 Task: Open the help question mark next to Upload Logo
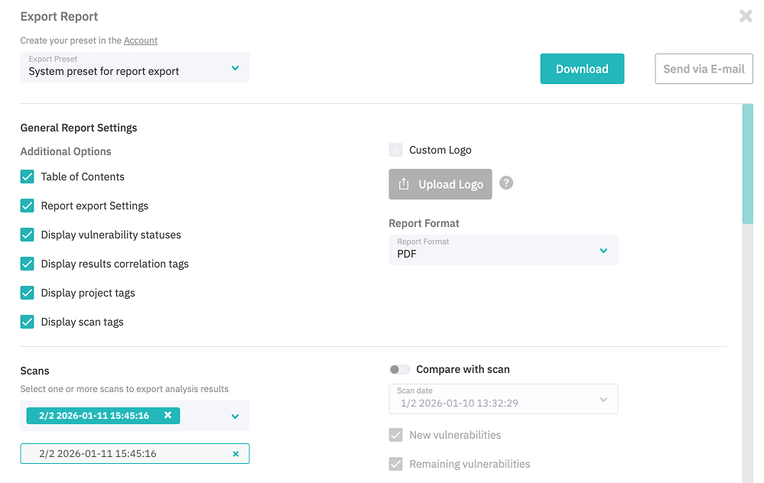[x=506, y=183]
